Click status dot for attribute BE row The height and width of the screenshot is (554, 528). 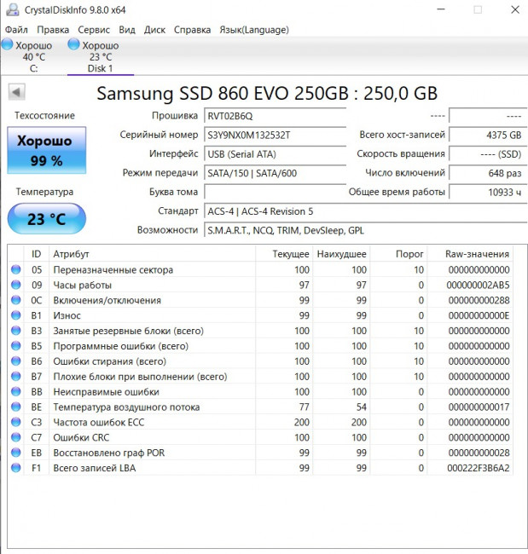tap(16, 407)
